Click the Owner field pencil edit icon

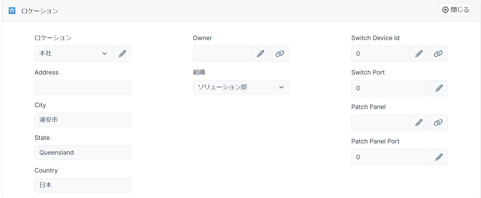pyautogui.click(x=260, y=54)
